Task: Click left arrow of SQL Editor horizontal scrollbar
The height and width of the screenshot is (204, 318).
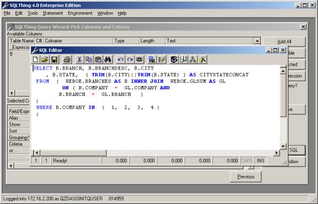Action: click(x=37, y=153)
